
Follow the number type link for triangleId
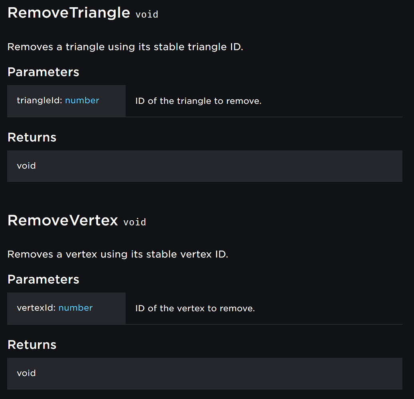[82, 100]
